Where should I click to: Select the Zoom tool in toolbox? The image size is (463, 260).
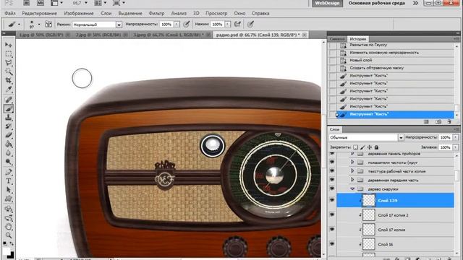click(x=9, y=235)
